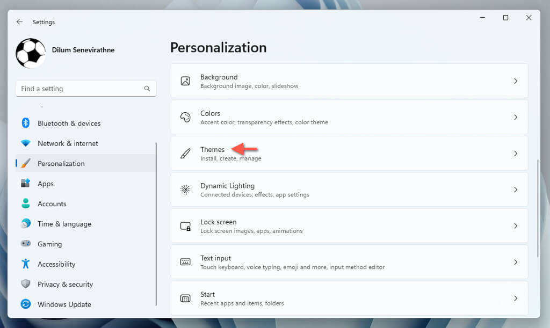Click the Bluetooth icon in sidebar
The image size is (550, 328).
[26, 122]
